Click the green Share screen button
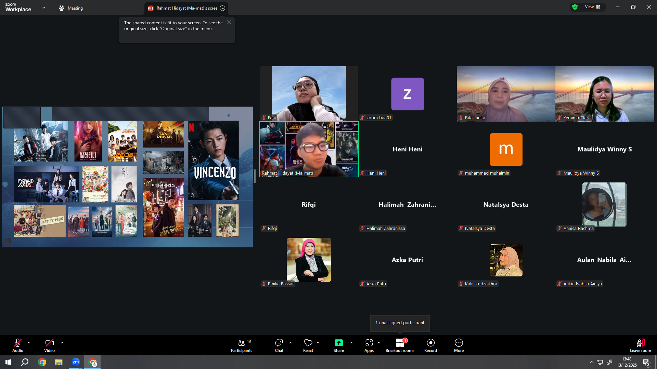 [x=339, y=345]
